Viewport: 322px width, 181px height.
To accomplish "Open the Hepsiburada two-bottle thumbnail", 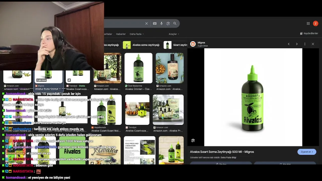I will click(x=106, y=110).
